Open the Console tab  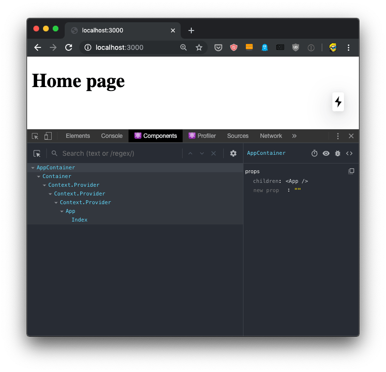112,136
